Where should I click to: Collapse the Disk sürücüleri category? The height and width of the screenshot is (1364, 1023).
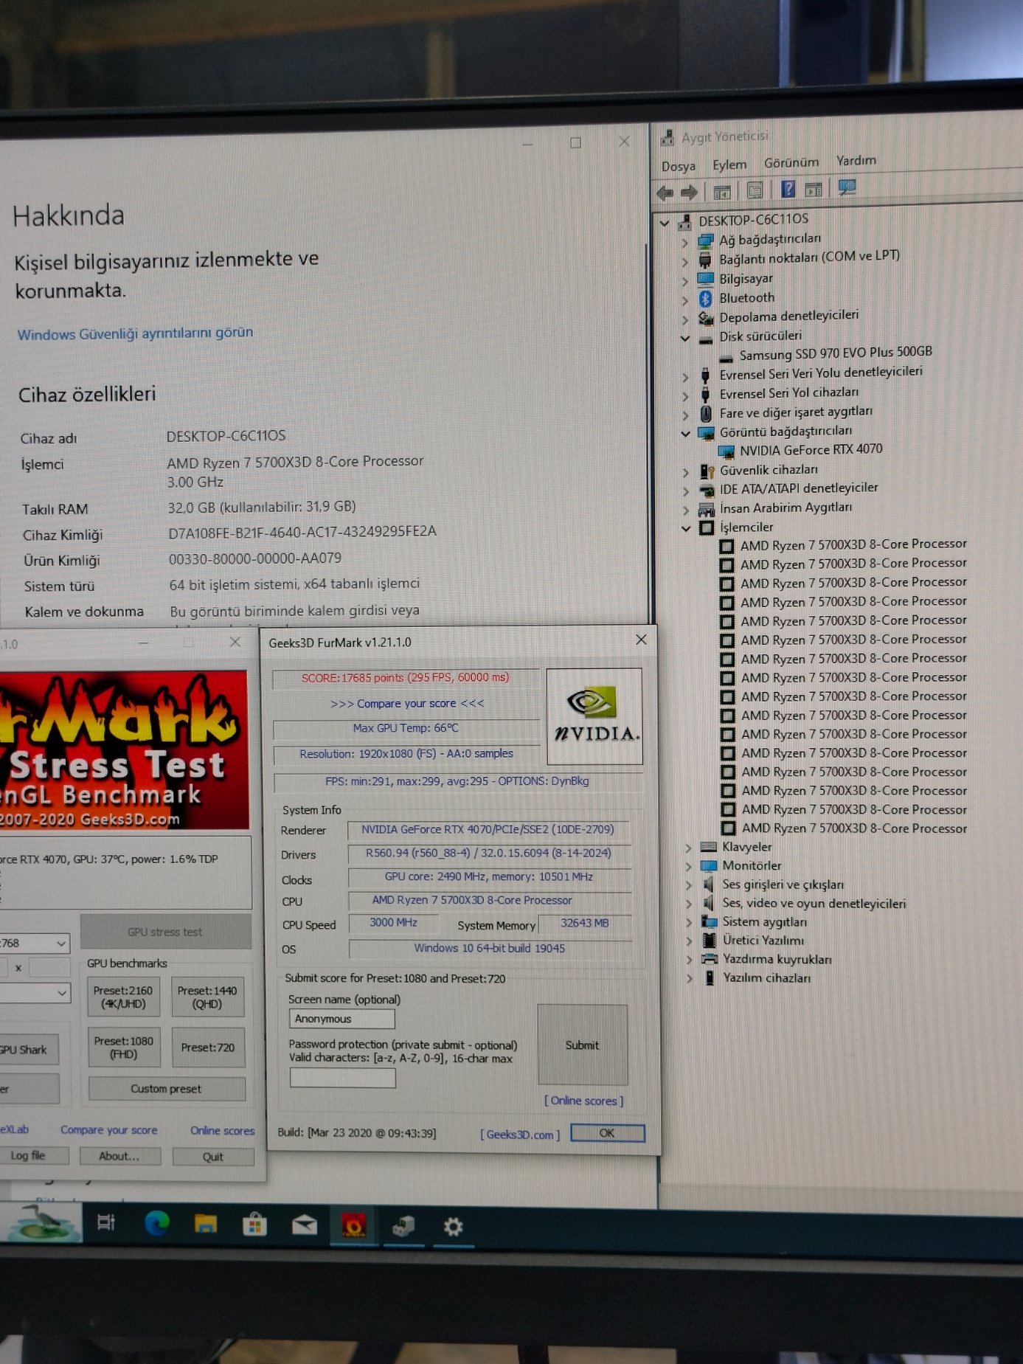[x=685, y=339]
